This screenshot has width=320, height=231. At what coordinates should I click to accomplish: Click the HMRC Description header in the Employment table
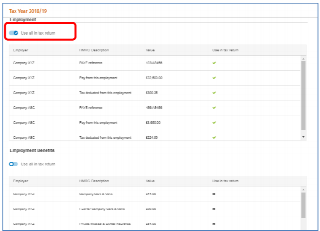(x=94, y=50)
